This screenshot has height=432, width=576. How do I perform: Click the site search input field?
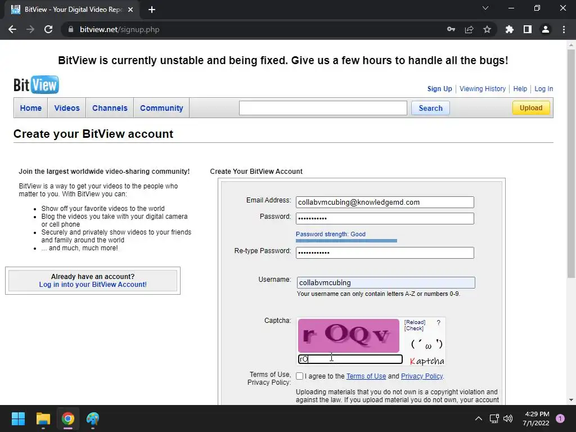pos(323,108)
